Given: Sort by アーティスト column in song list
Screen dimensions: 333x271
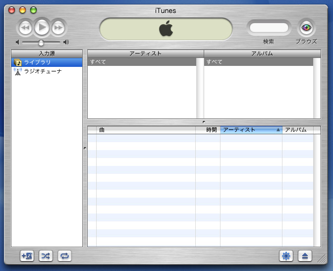Looking at the screenshot, I should click(x=251, y=130).
